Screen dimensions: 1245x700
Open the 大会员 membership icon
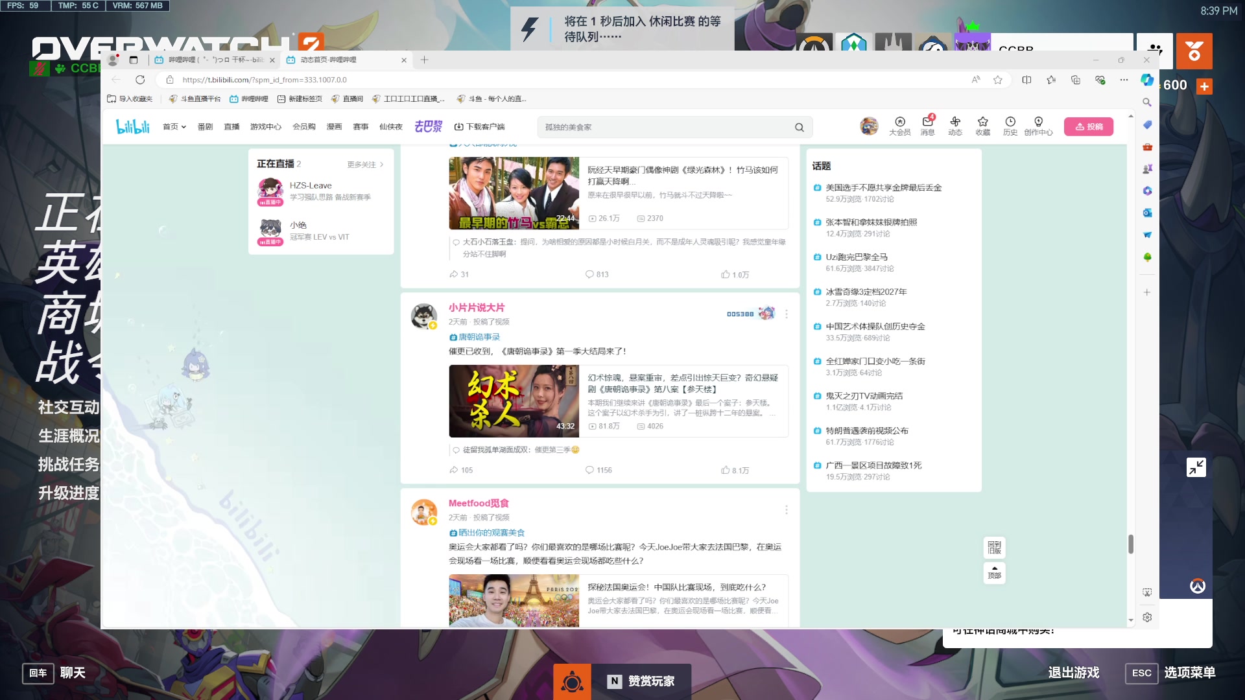pos(900,126)
